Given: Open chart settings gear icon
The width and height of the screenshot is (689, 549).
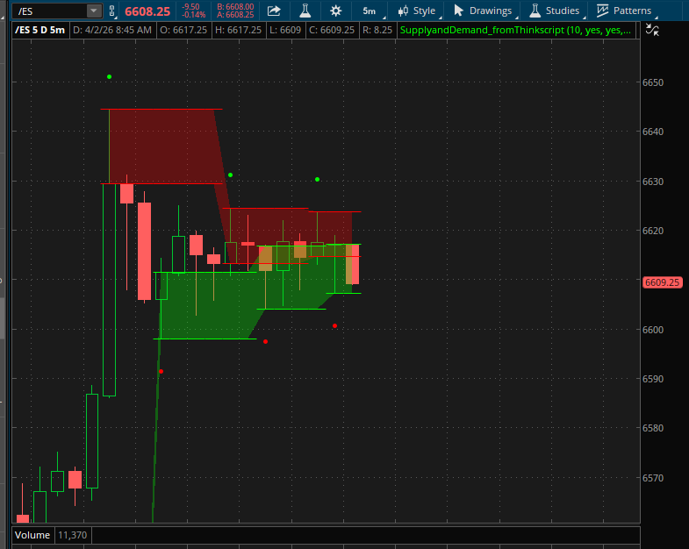Looking at the screenshot, I should [335, 11].
